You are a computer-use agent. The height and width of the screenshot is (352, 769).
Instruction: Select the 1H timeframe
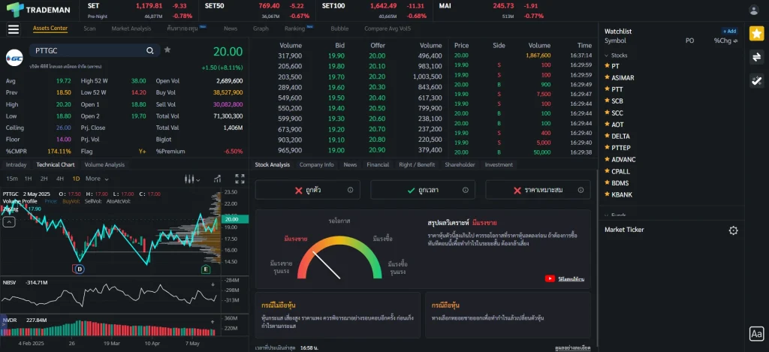click(x=28, y=179)
